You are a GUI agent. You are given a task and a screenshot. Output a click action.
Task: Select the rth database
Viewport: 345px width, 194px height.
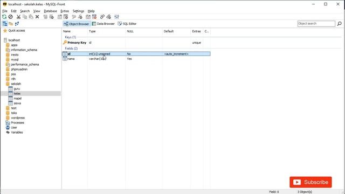tap(13, 79)
